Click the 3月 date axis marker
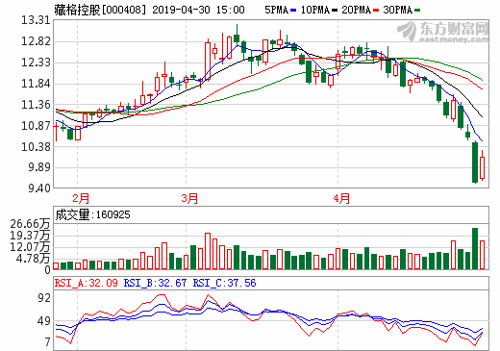The width and height of the screenshot is (500, 351). [189, 198]
